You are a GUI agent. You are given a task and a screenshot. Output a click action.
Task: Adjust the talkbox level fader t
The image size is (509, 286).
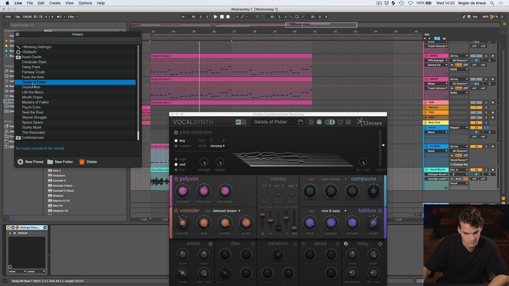[x=286, y=218]
